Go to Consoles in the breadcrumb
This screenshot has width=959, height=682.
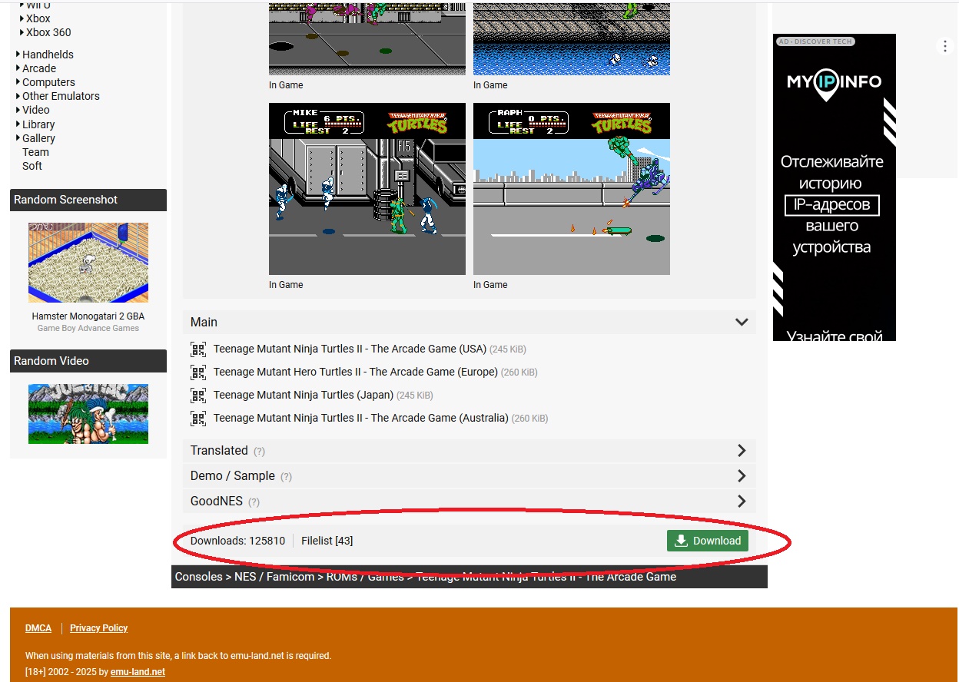(199, 577)
